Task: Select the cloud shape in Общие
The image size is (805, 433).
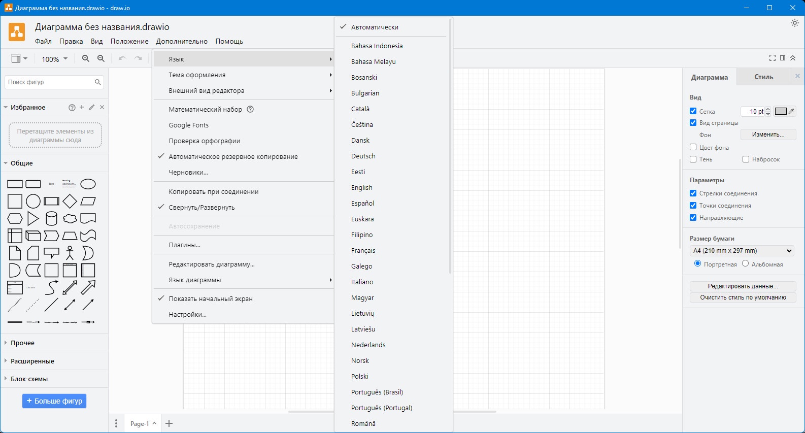Action: (70, 218)
